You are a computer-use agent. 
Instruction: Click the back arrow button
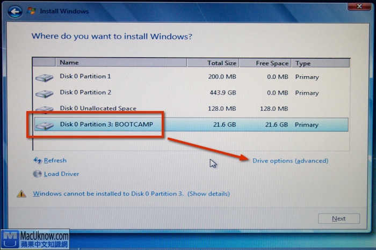(x=15, y=10)
